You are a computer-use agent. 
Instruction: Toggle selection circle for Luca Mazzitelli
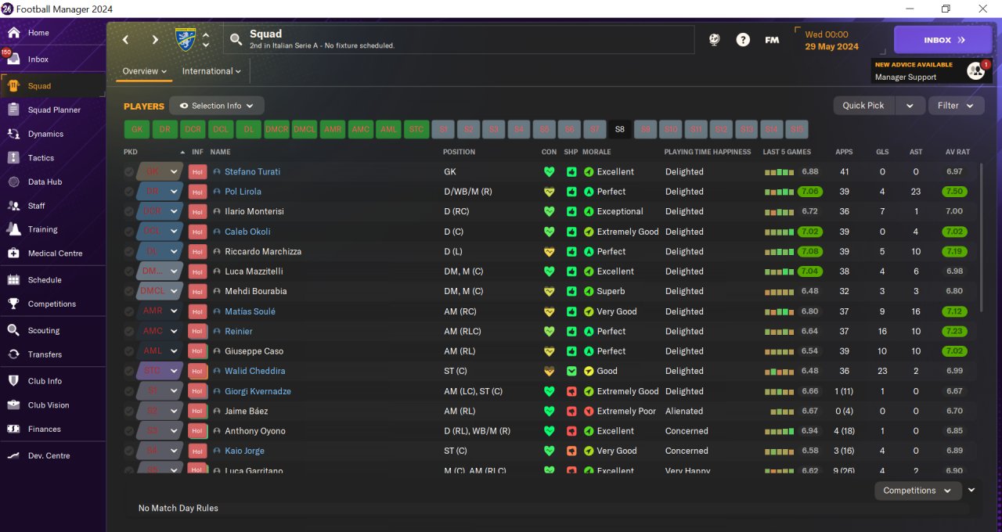click(x=128, y=271)
